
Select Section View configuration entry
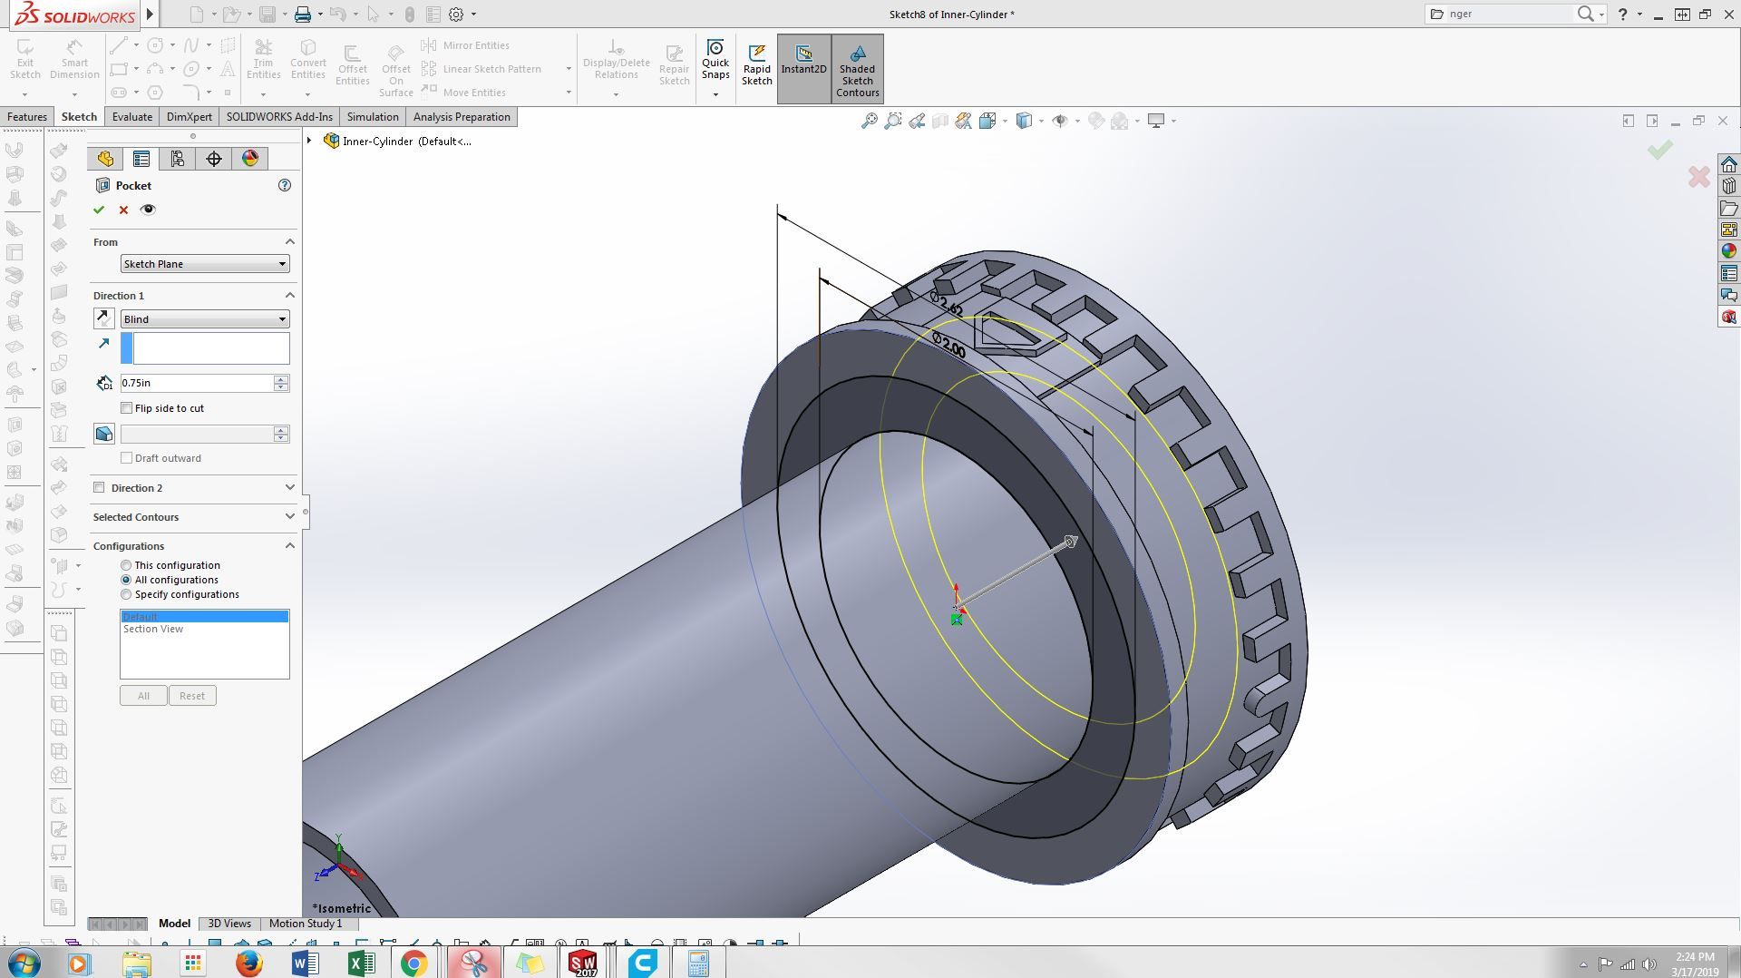pos(153,629)
